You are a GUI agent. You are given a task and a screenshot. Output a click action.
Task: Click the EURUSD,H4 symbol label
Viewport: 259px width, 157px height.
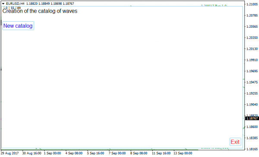[x=15, y=3]
